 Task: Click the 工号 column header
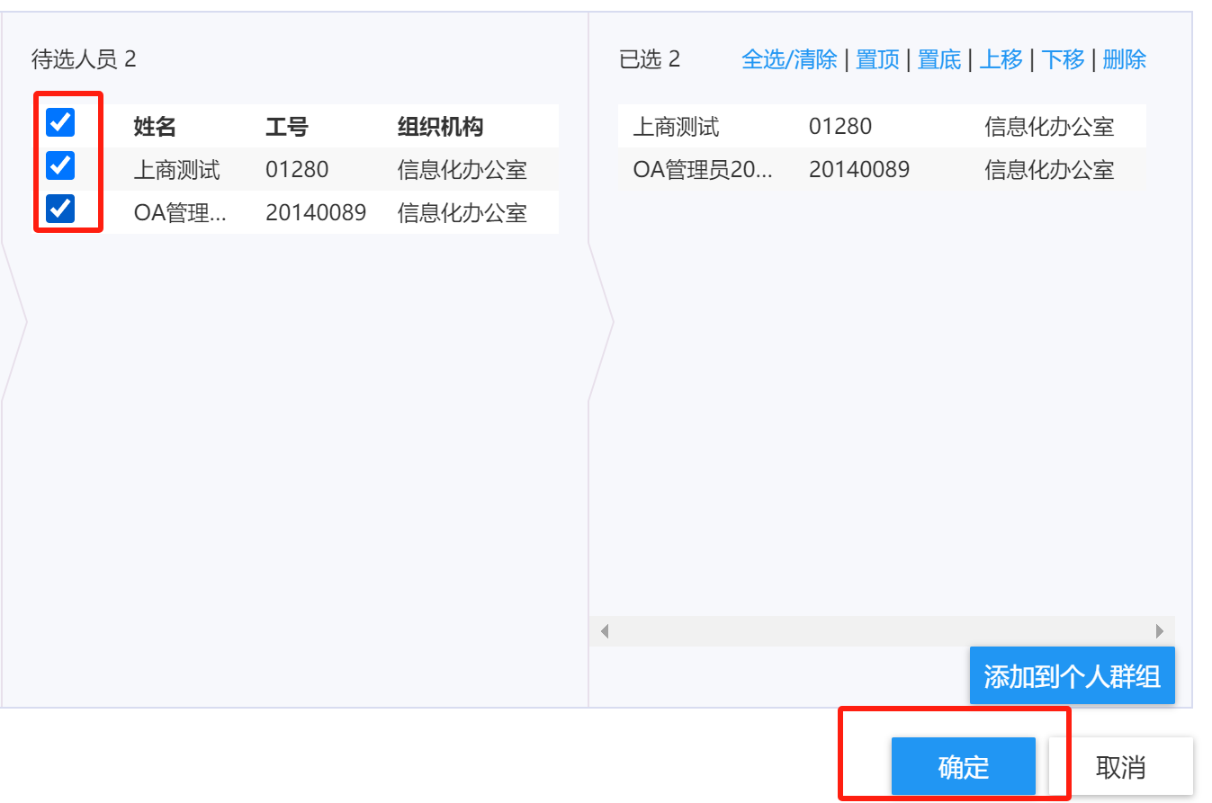(287, 127)
